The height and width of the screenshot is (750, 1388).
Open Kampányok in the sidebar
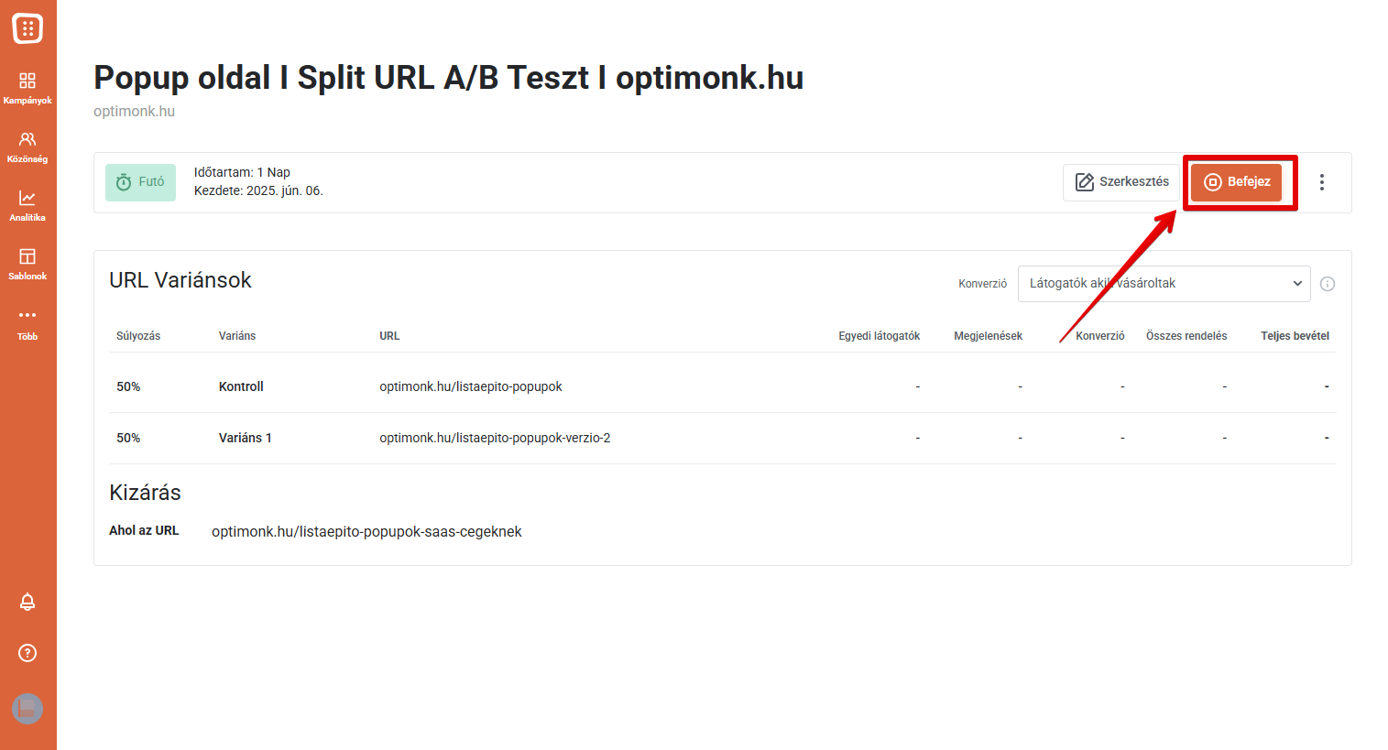[27, 88]
